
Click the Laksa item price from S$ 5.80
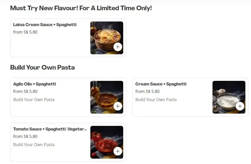(x=25, y=32)
